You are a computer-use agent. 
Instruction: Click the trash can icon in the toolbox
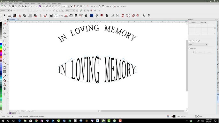4,89
